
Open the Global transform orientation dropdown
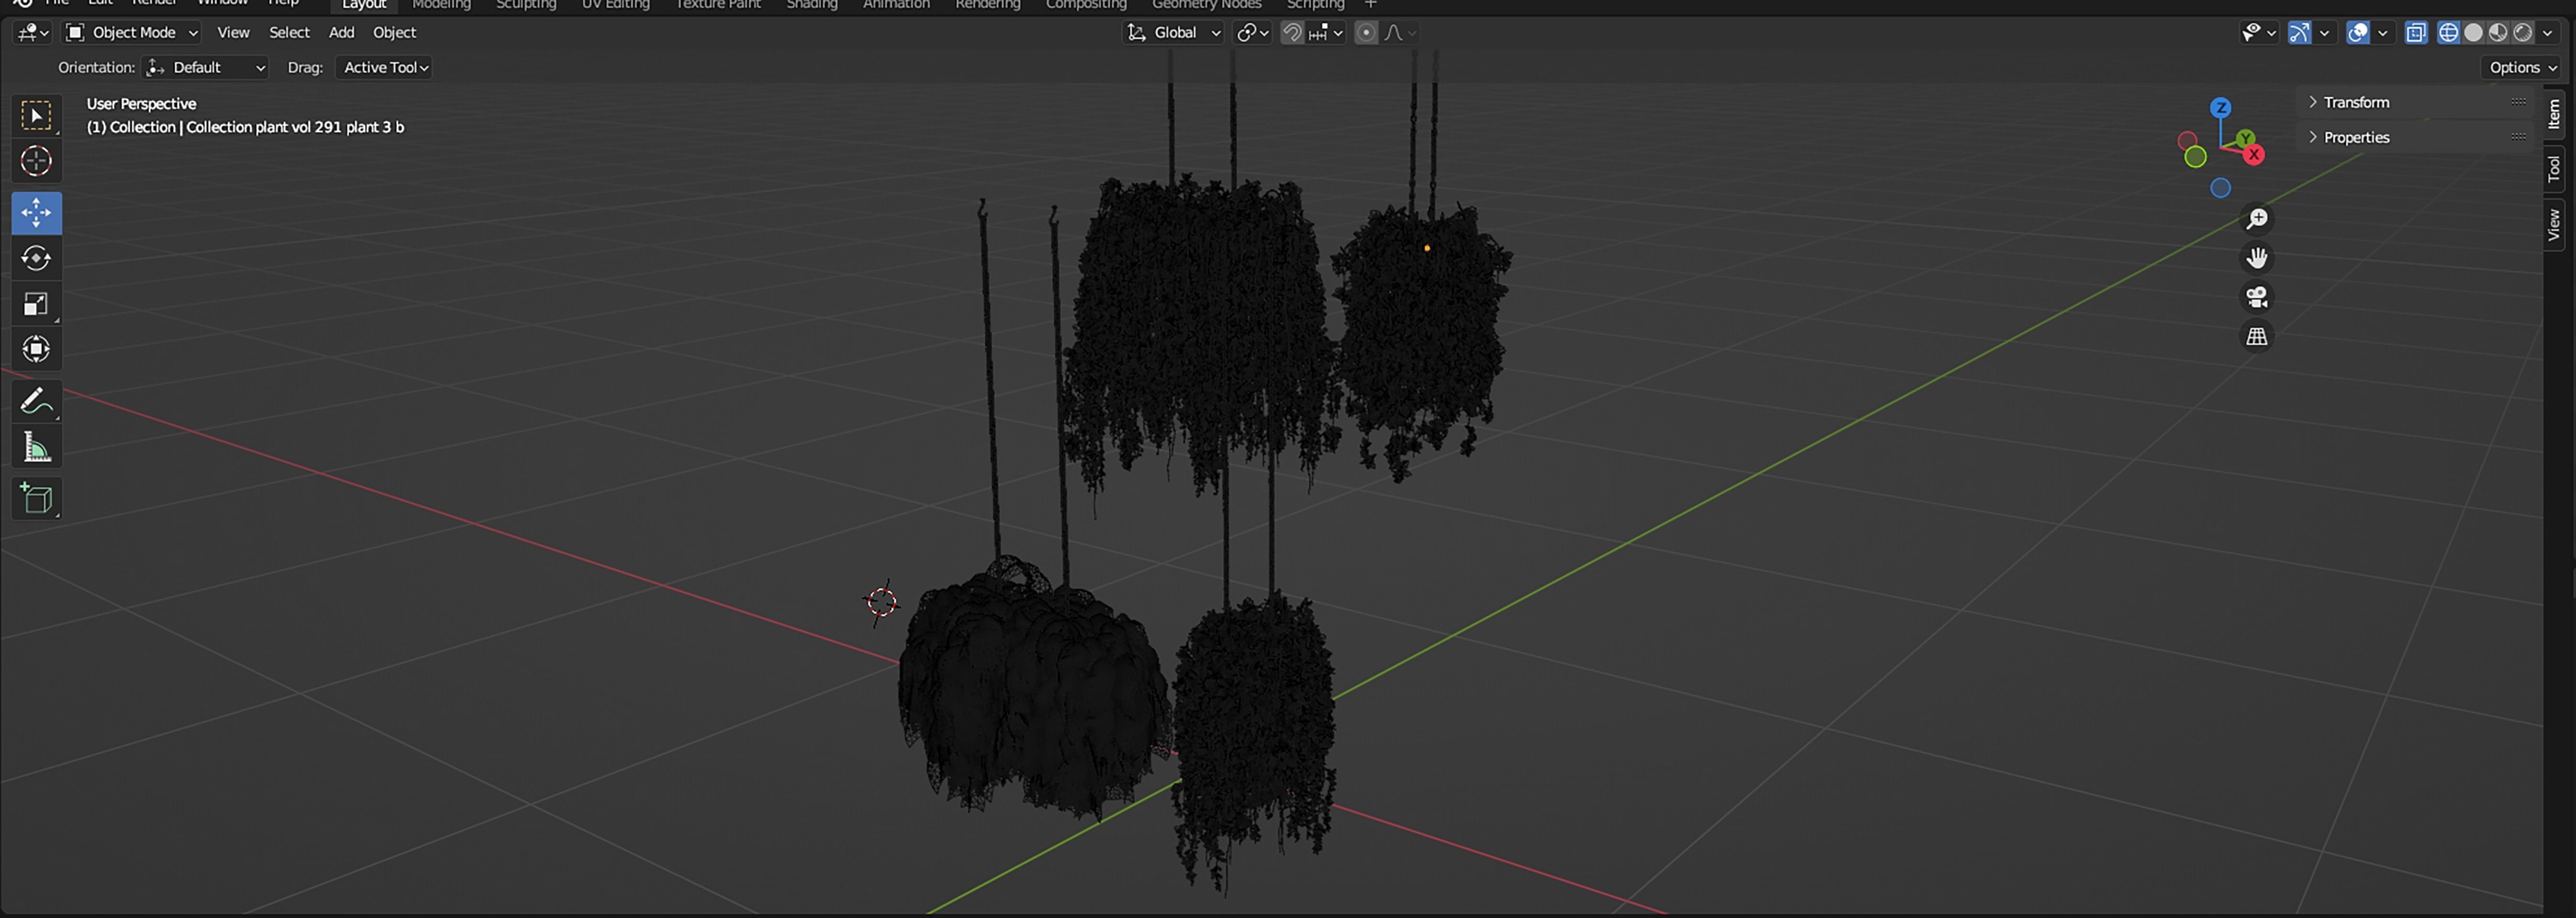pos(1174,33)
